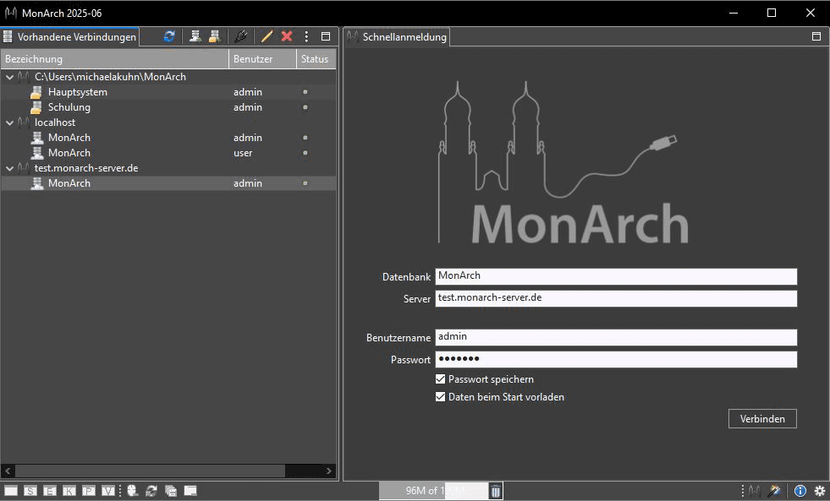Click the Verbinden button
Screen dimensions: 830x501
762,418
